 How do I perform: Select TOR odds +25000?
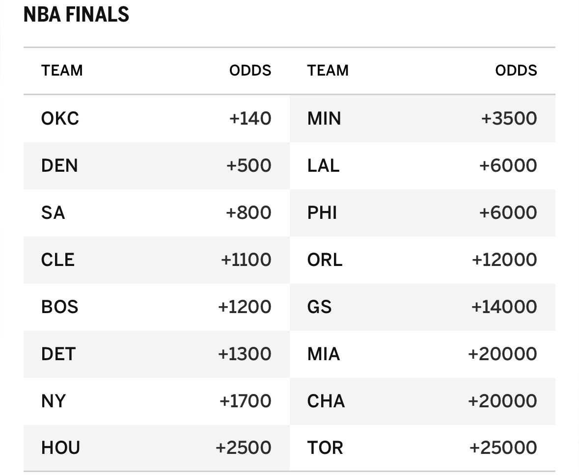pyautogui.click(x=503, y=448)
